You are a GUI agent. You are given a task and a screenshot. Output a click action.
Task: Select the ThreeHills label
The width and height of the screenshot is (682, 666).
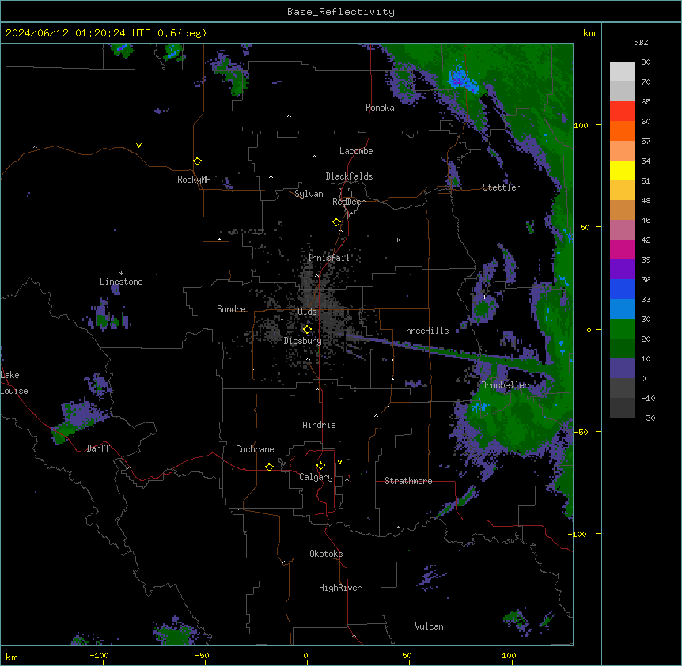425,331
